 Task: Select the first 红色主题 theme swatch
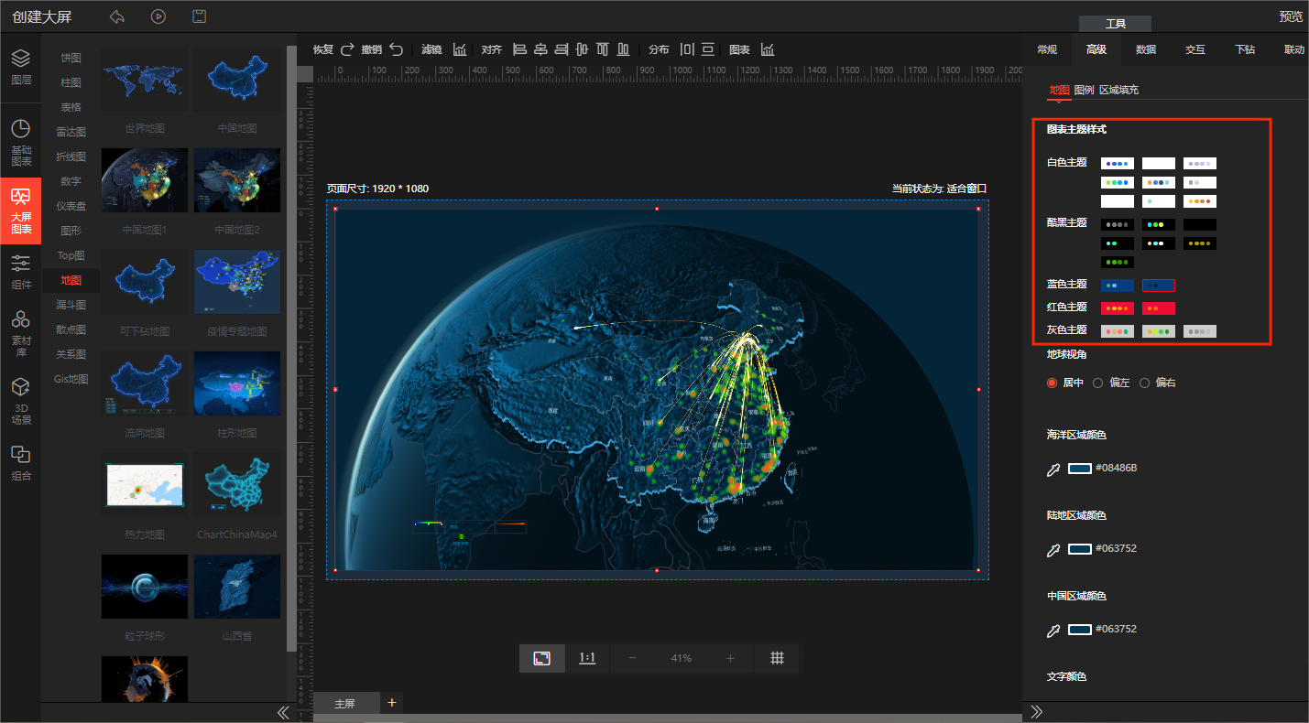(x=1118, y=308)
